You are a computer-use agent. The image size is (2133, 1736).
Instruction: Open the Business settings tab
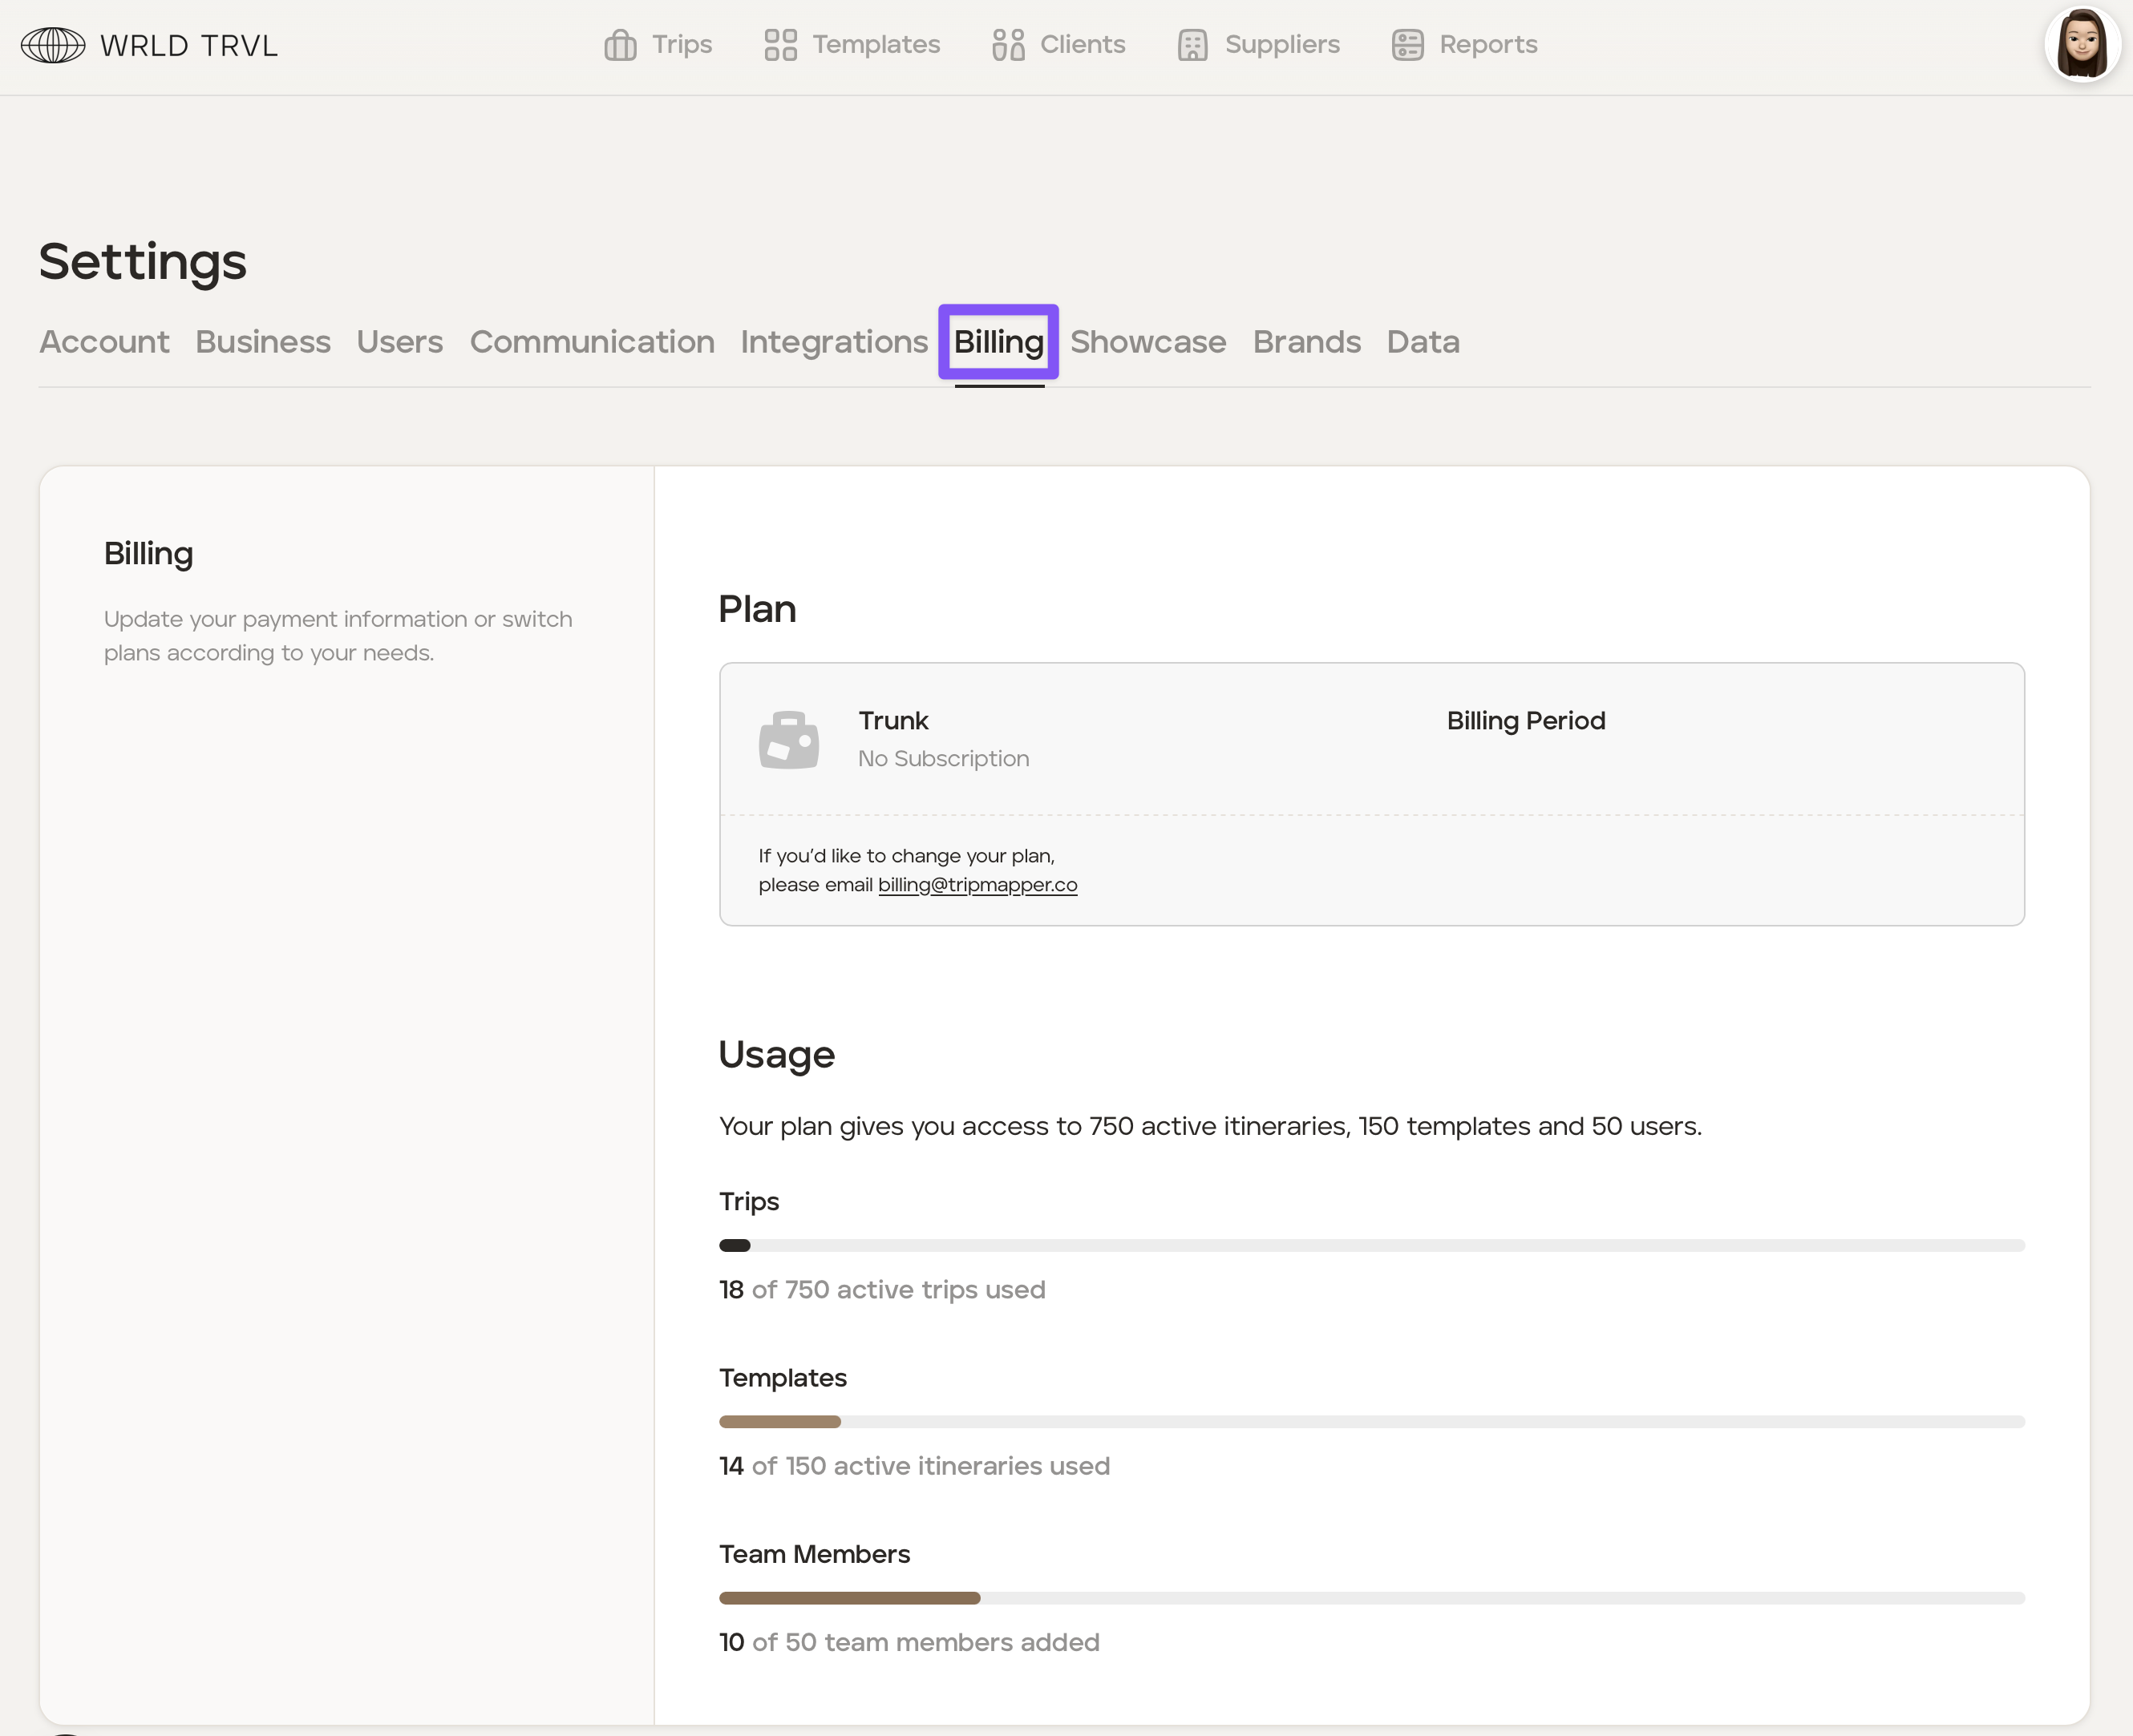click(x=263, y=342)
